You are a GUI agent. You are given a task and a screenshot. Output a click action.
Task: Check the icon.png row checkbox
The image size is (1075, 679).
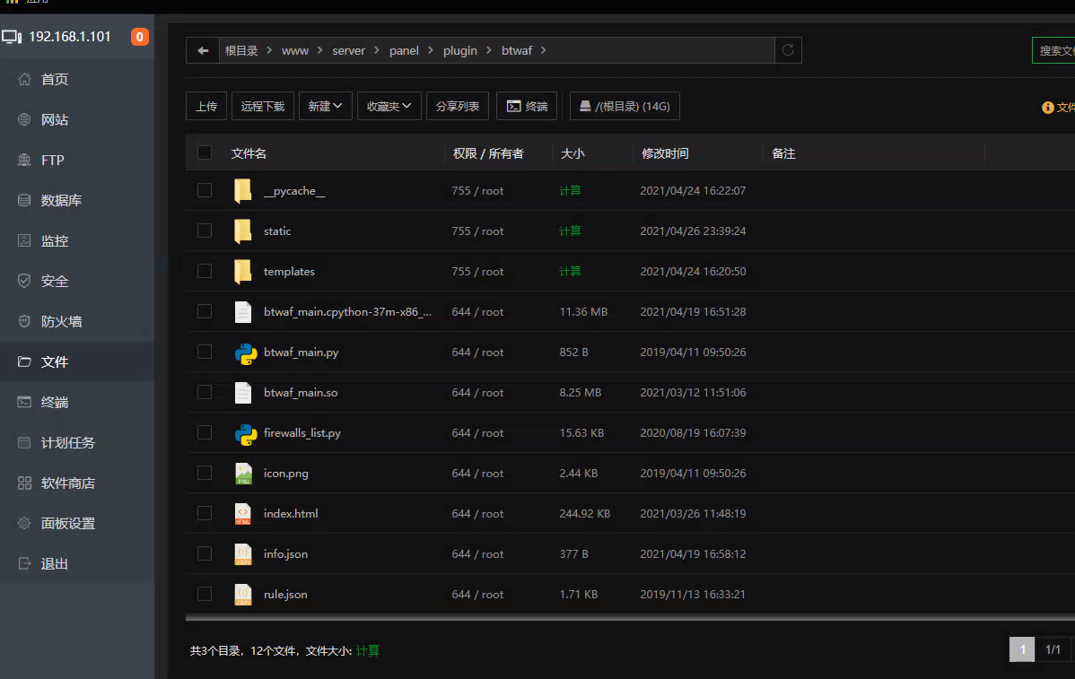[205, 474]
